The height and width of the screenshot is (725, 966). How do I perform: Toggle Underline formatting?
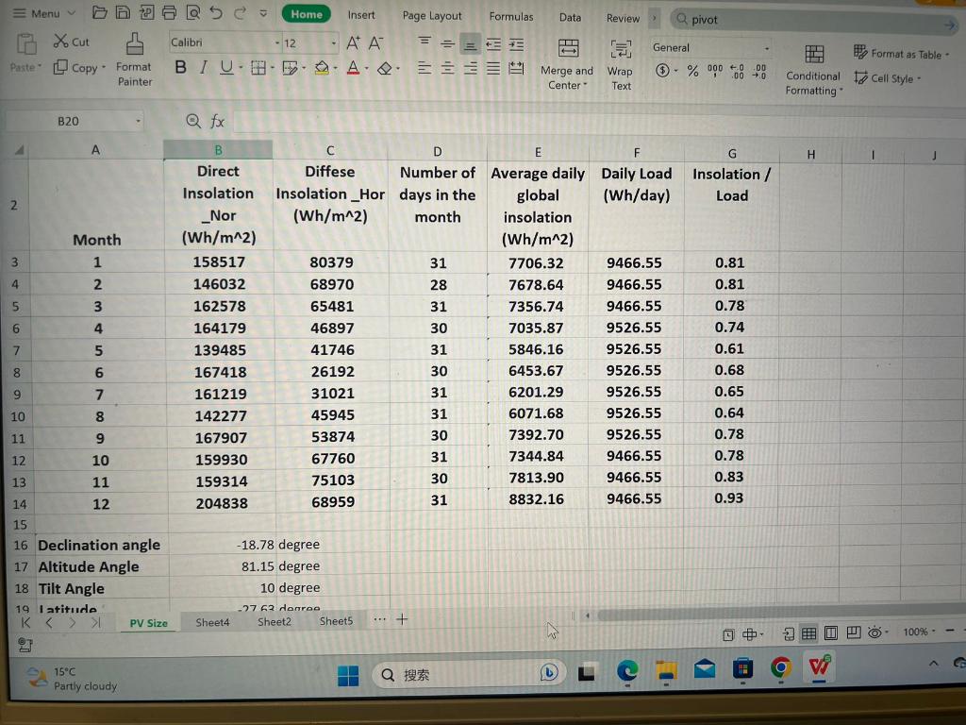(226, 67)
